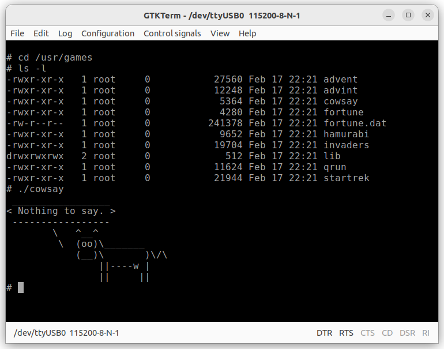Open the Control signals menu

(172, 33)
